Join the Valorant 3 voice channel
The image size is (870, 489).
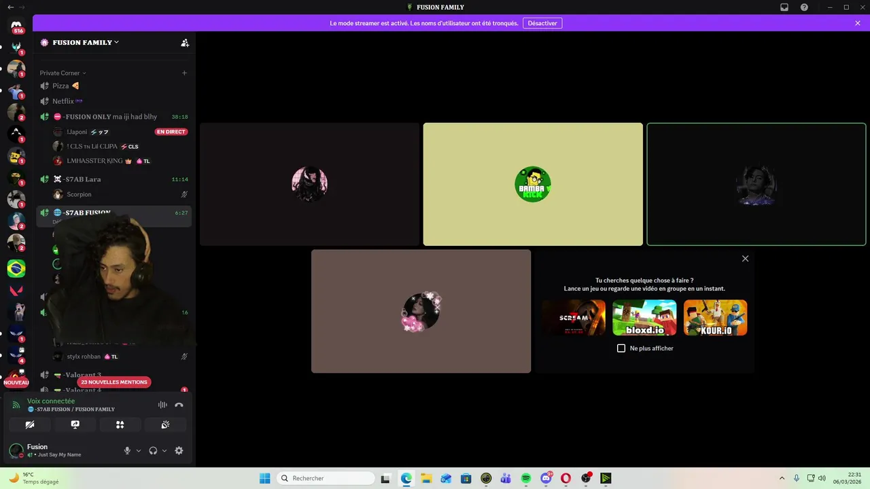click(x=114, y=375)
